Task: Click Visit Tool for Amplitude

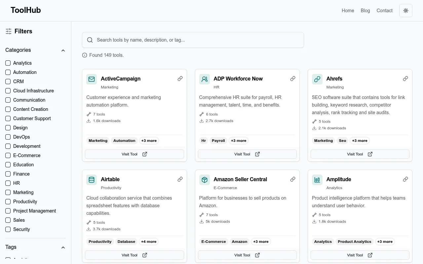Action: coord(360,255)
